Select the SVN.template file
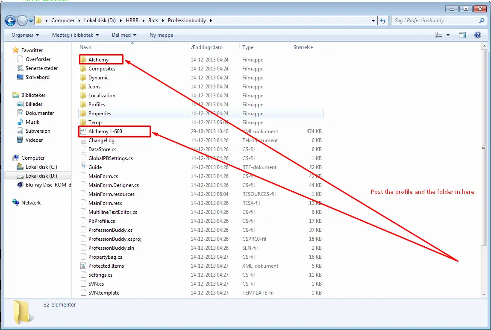The height and width of the screenshot is (330, 491). click(x=104, y=293)
